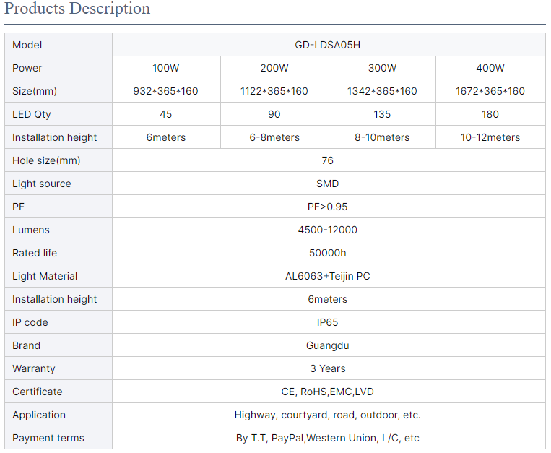
Task: Click the Hole size value 76
Action: (328, 160)
